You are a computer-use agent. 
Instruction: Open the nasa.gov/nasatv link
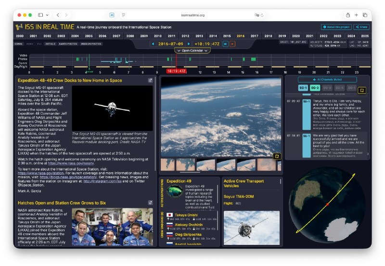71,163
